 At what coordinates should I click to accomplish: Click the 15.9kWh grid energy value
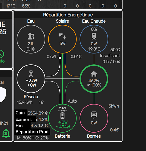click(x=25, y=102)
